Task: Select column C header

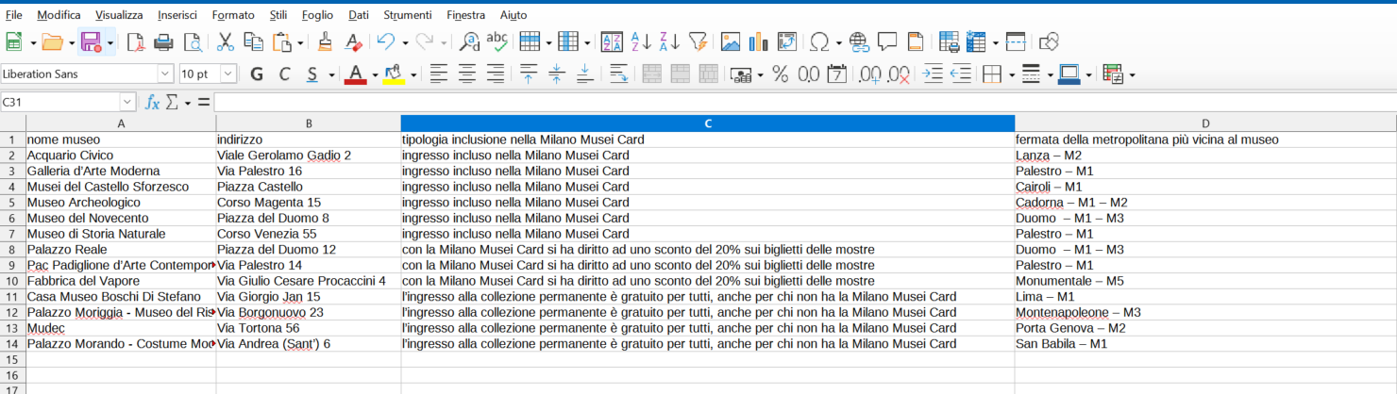Action: click(707, 123)
